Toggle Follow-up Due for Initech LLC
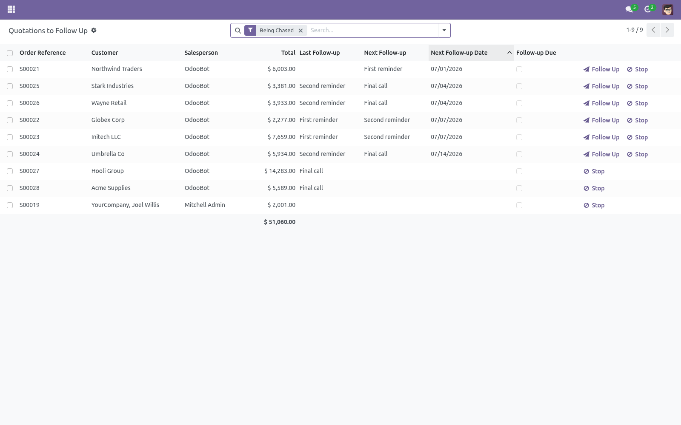This screenshot has width=681, height=425. pos(519,137)
